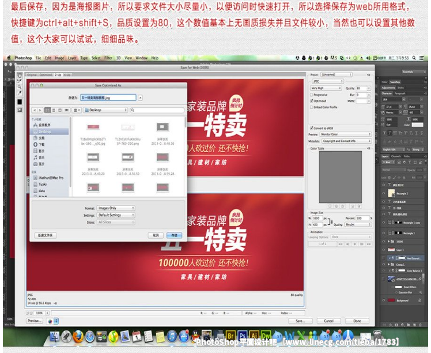Click the Character panel text color swatch
The height and width of the screenshot is (353, 431).
tap(417, 125)
